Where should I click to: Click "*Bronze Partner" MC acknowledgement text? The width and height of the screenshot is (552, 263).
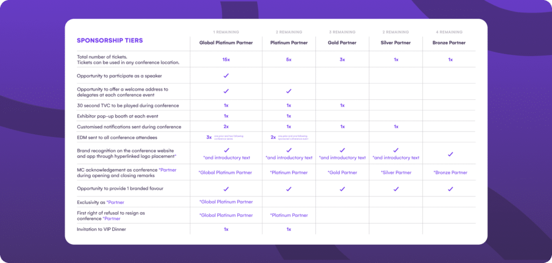coord(450,172)
